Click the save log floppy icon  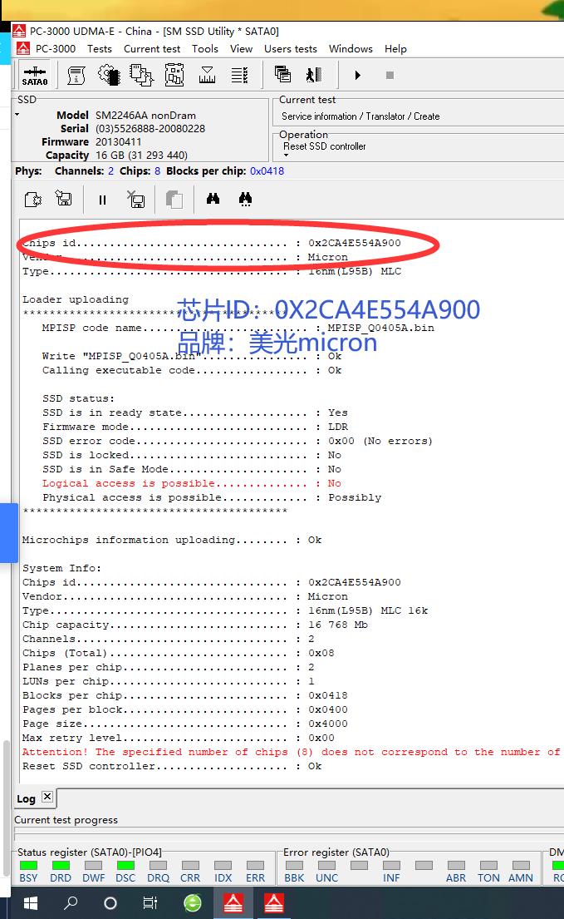64,199
